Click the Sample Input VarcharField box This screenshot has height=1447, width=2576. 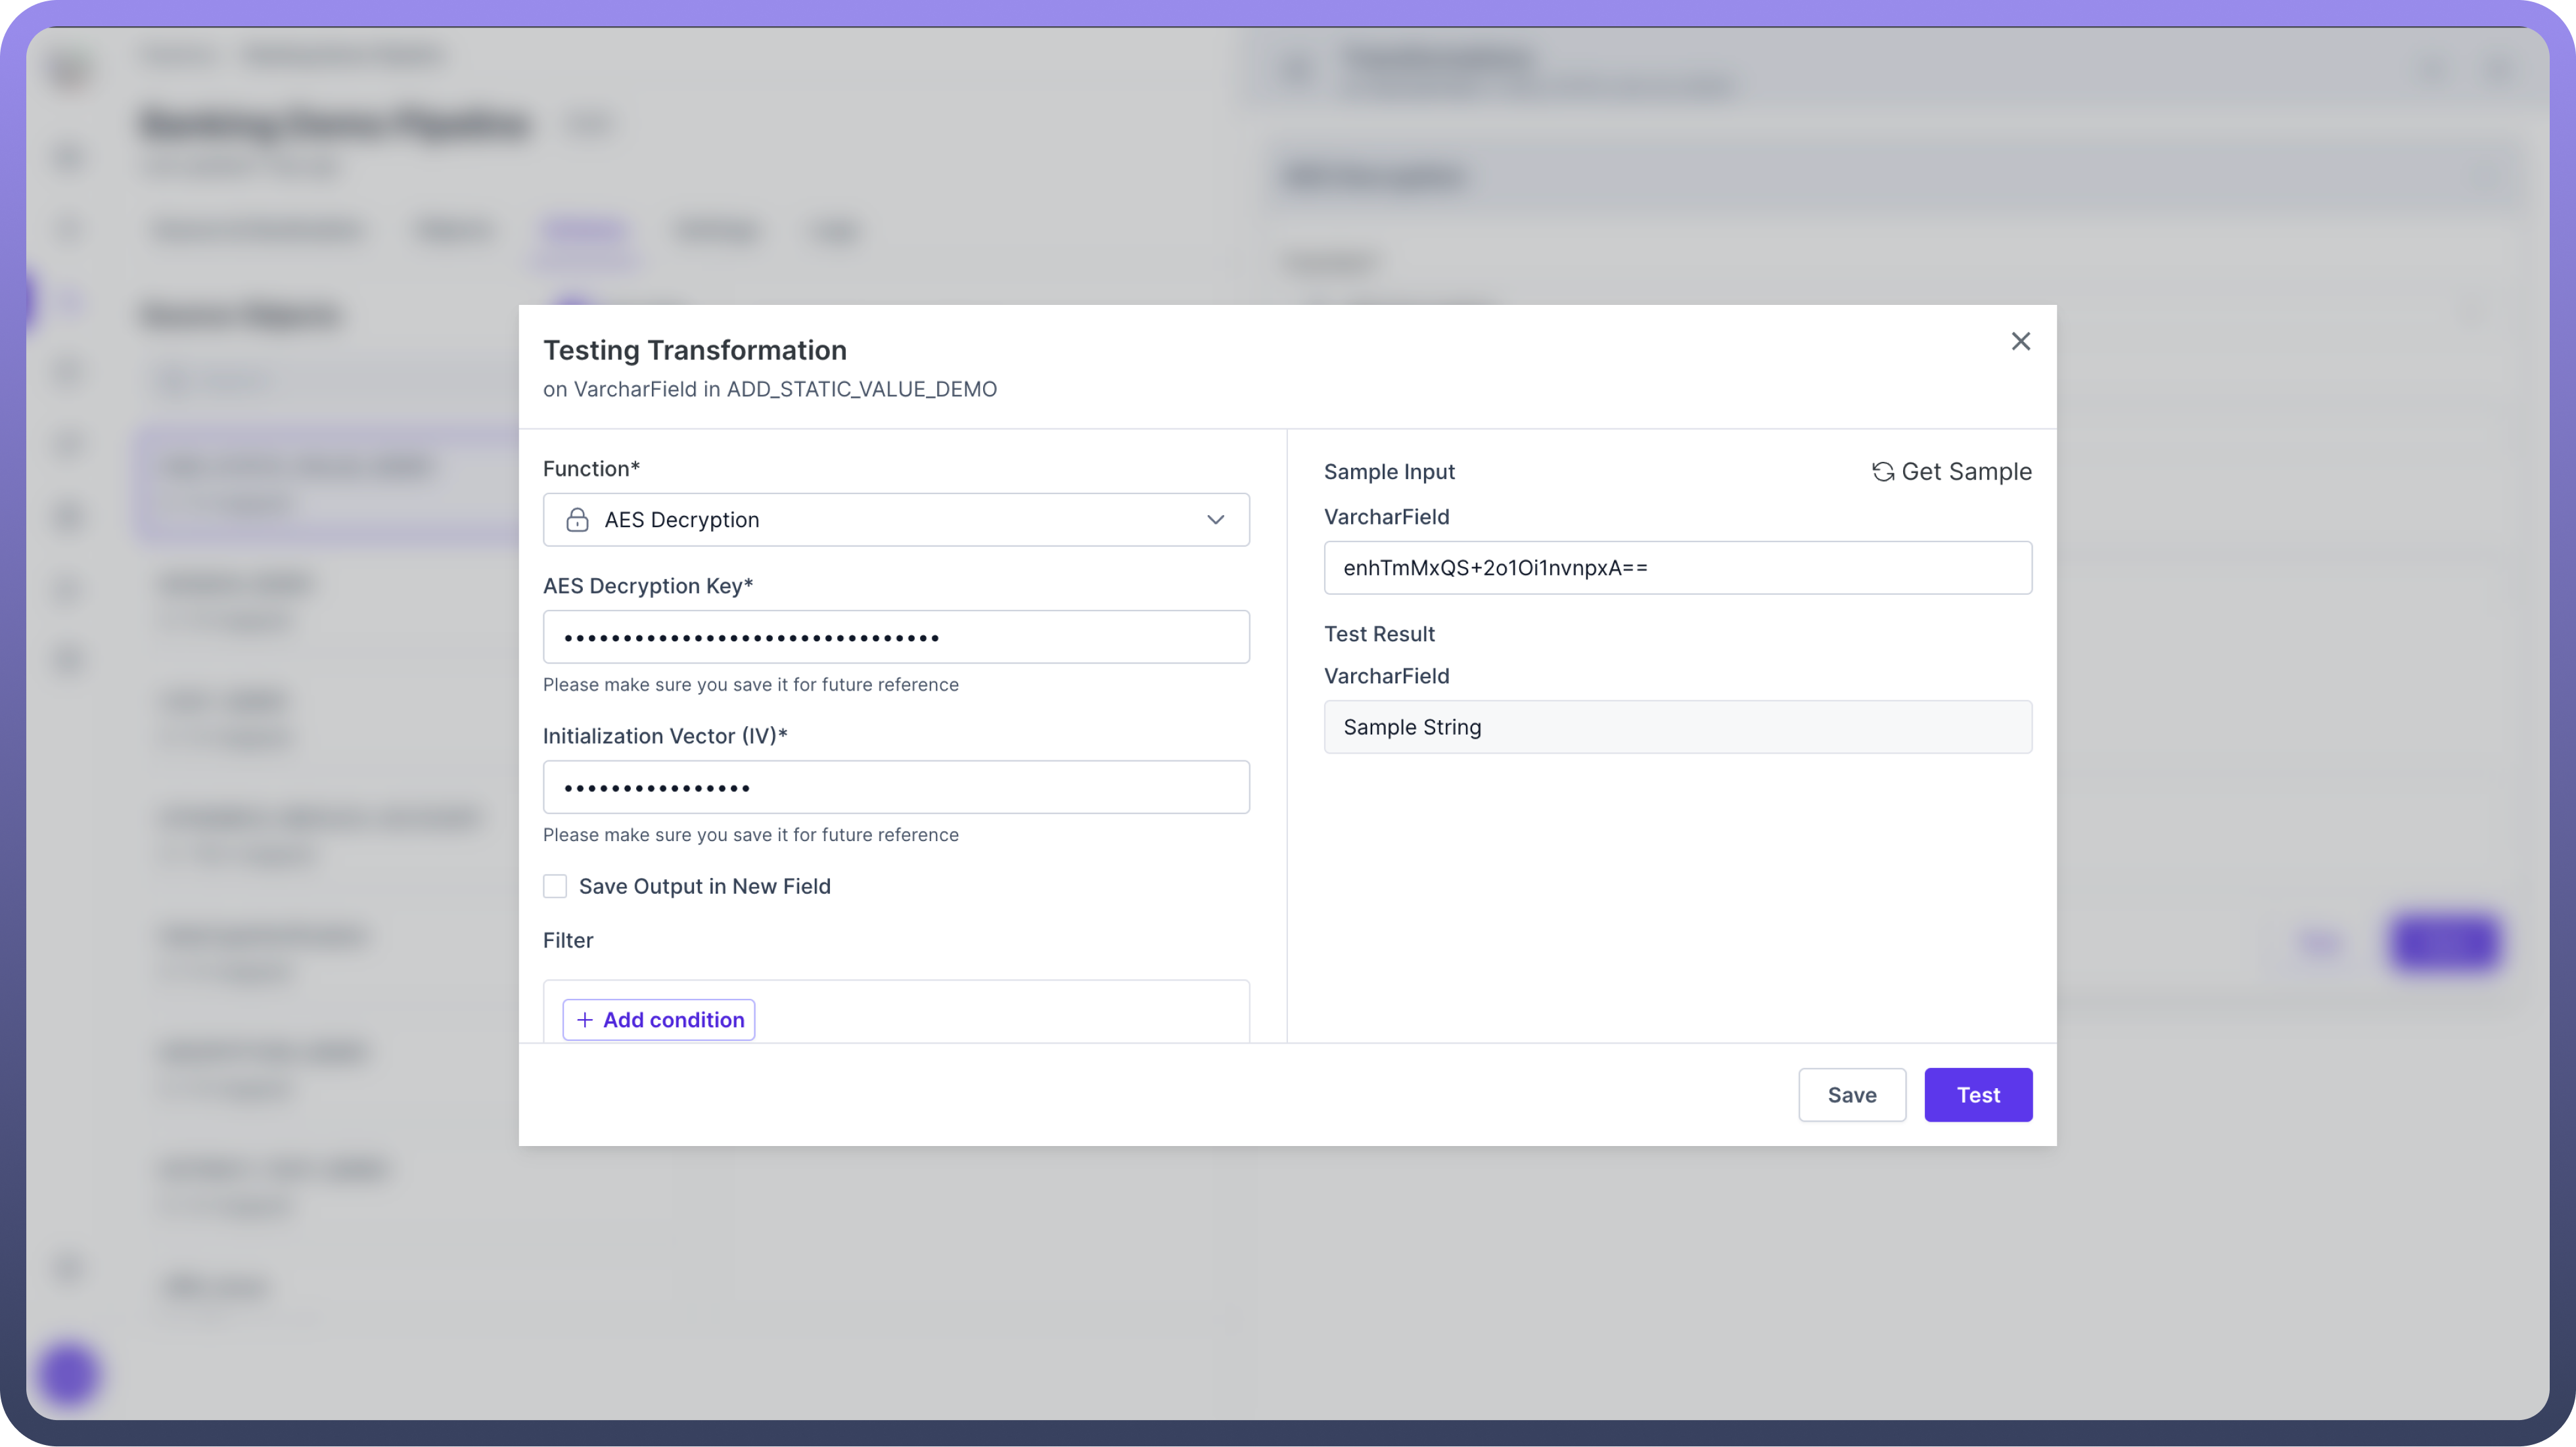pyautogui.click(x=1677, y=568)
